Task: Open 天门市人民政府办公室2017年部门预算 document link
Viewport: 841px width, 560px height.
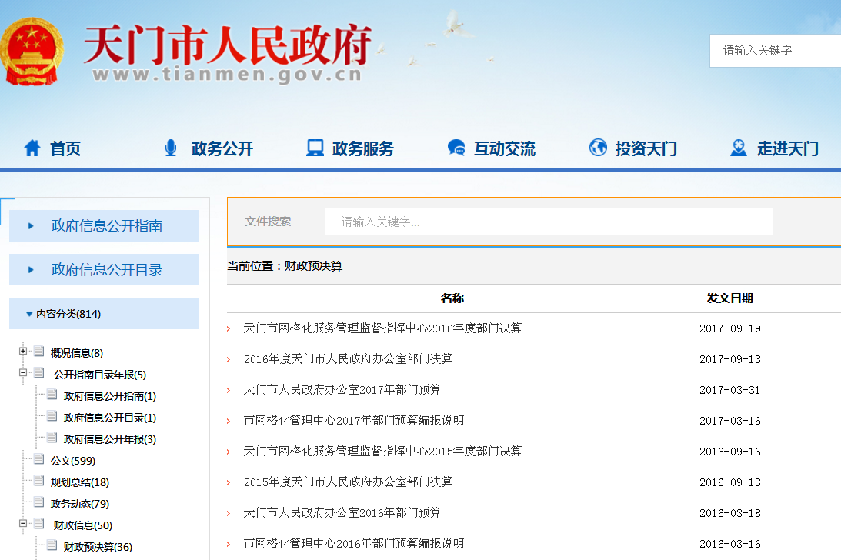Action: 342,390
